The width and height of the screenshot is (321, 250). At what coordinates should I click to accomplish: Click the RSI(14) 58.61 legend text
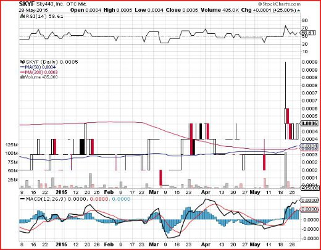44,17
